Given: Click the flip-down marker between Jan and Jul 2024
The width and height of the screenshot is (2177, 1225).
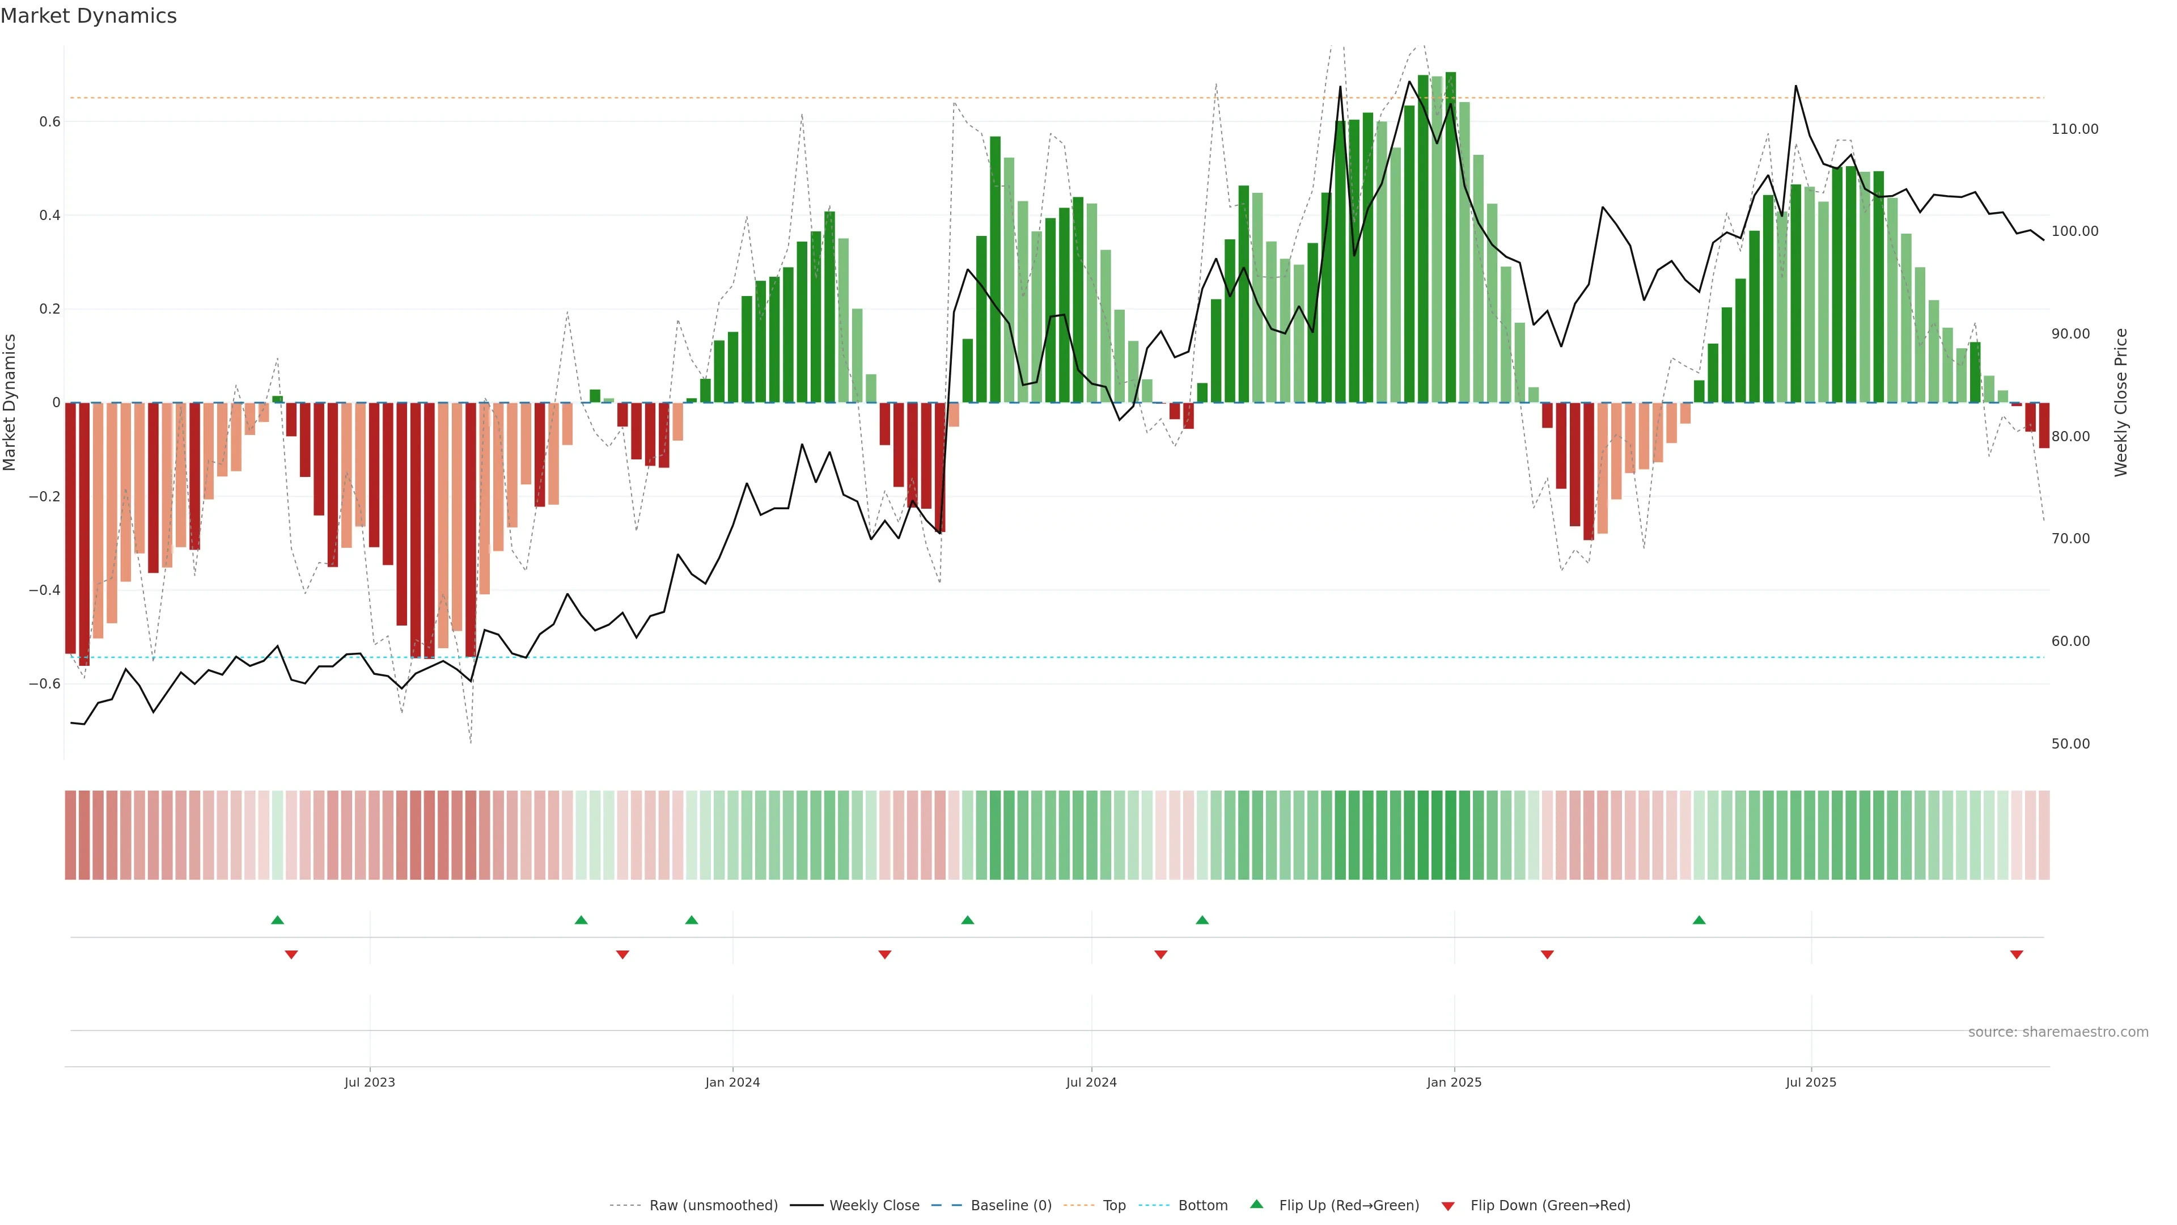Looking at the screenshot, I should (x=885, y=954).
